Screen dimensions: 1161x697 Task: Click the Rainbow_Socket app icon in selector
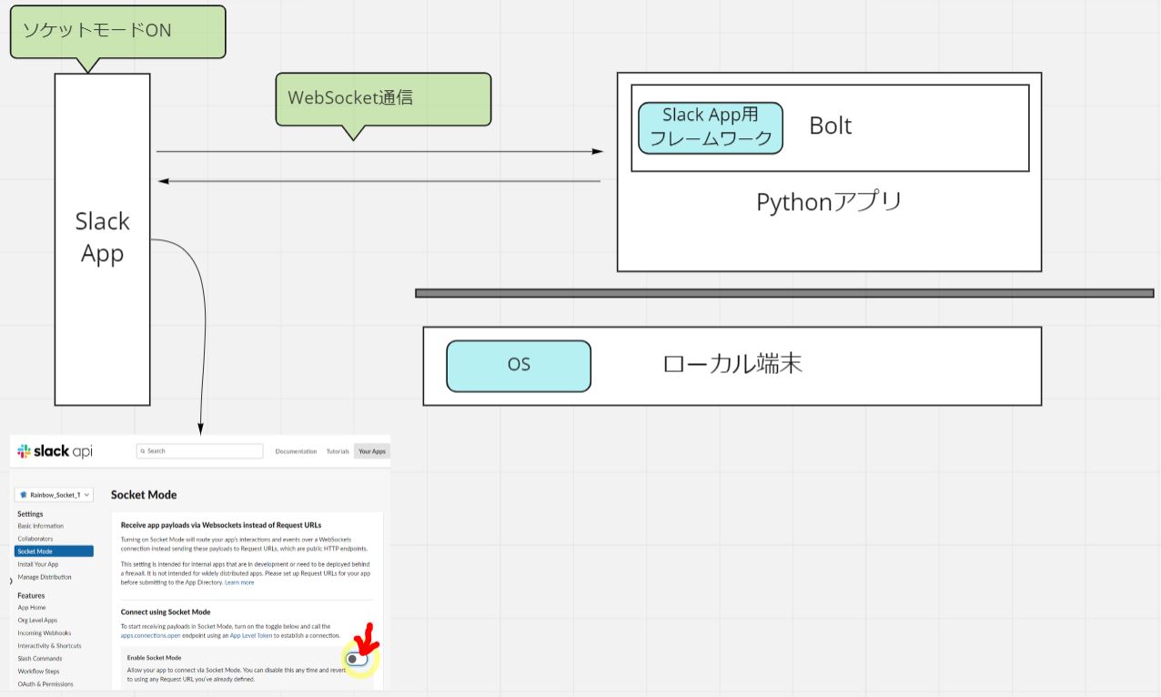tap(24, 495)
